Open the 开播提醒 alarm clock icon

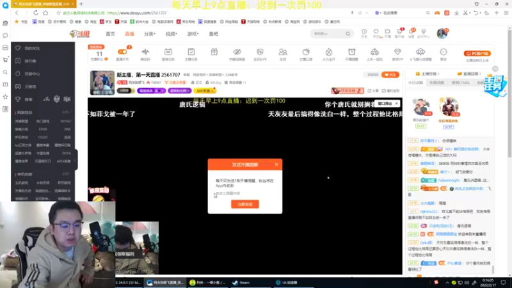(351, 52)
